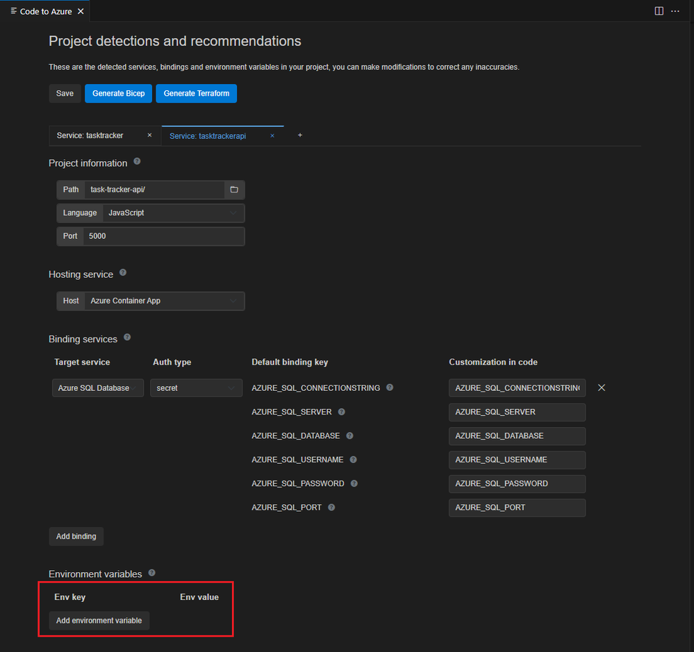Click the Save button
This screenshot has height=652, width=694.
click(x=65, y=93)
